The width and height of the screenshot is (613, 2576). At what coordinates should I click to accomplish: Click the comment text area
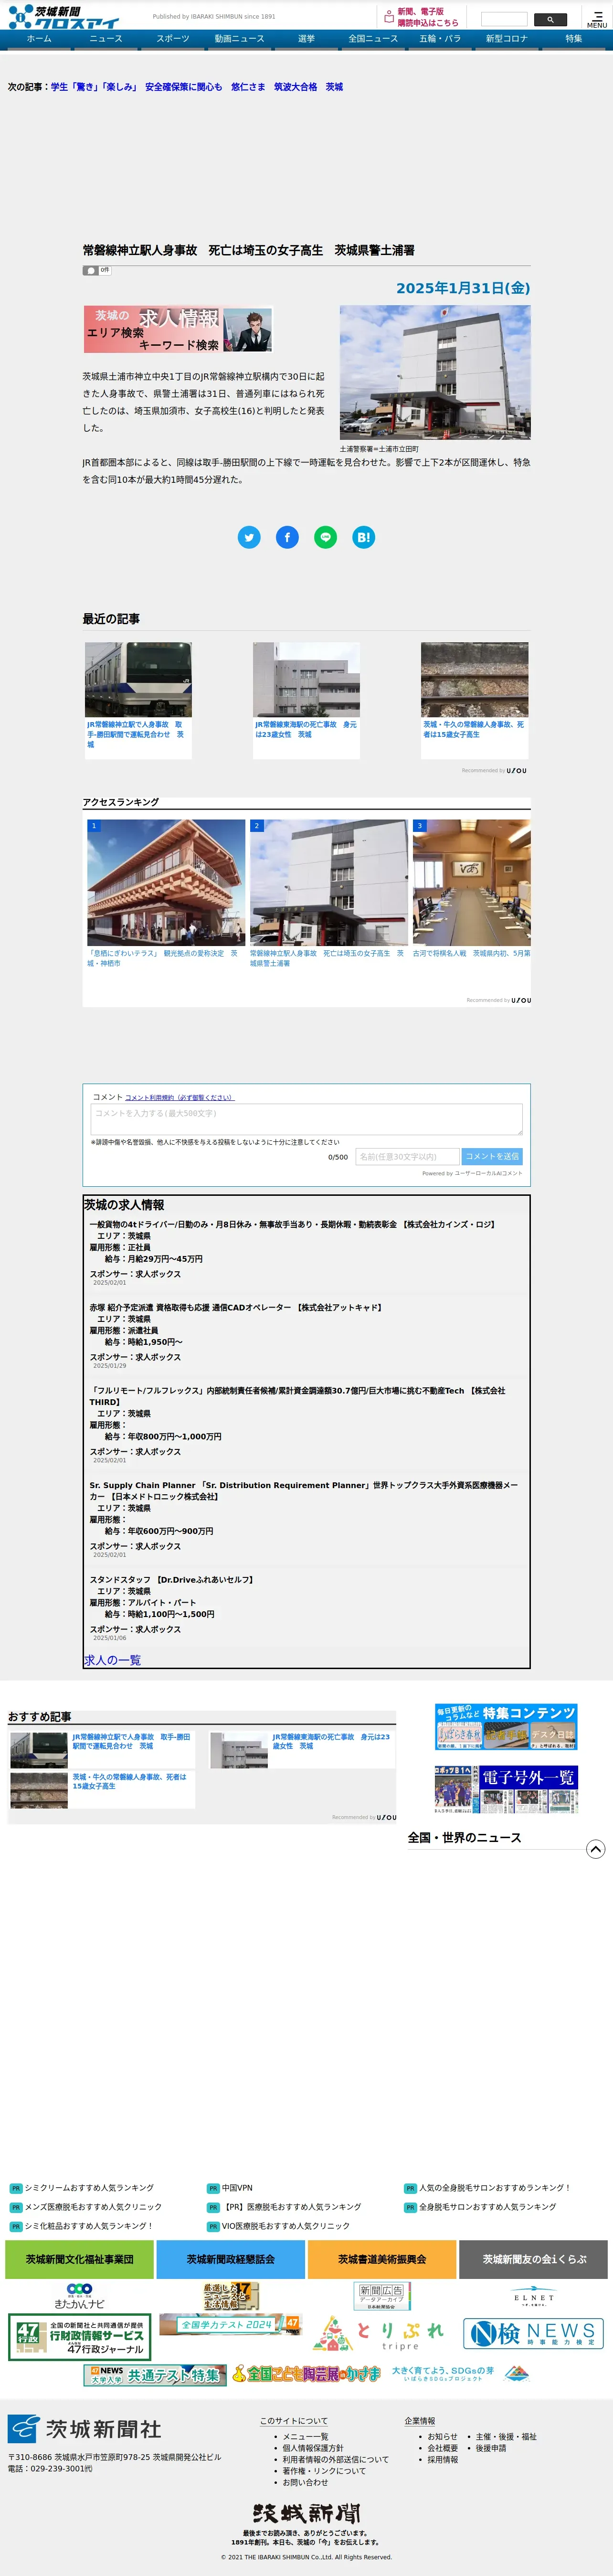tap(307, 1119)
